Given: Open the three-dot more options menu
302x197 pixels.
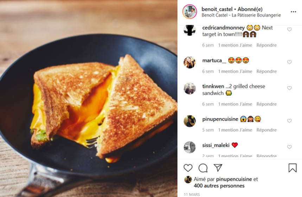Looking at the screenshot, I should (293, 12).
